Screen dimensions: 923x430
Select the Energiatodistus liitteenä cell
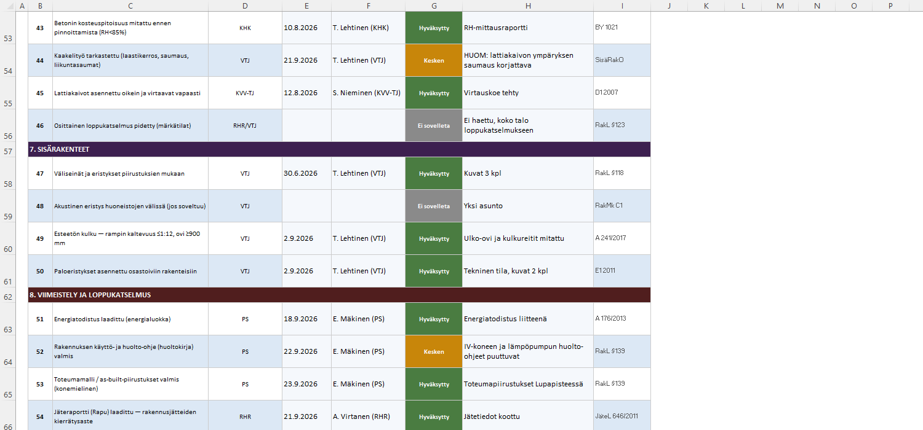tap(528, 319)
